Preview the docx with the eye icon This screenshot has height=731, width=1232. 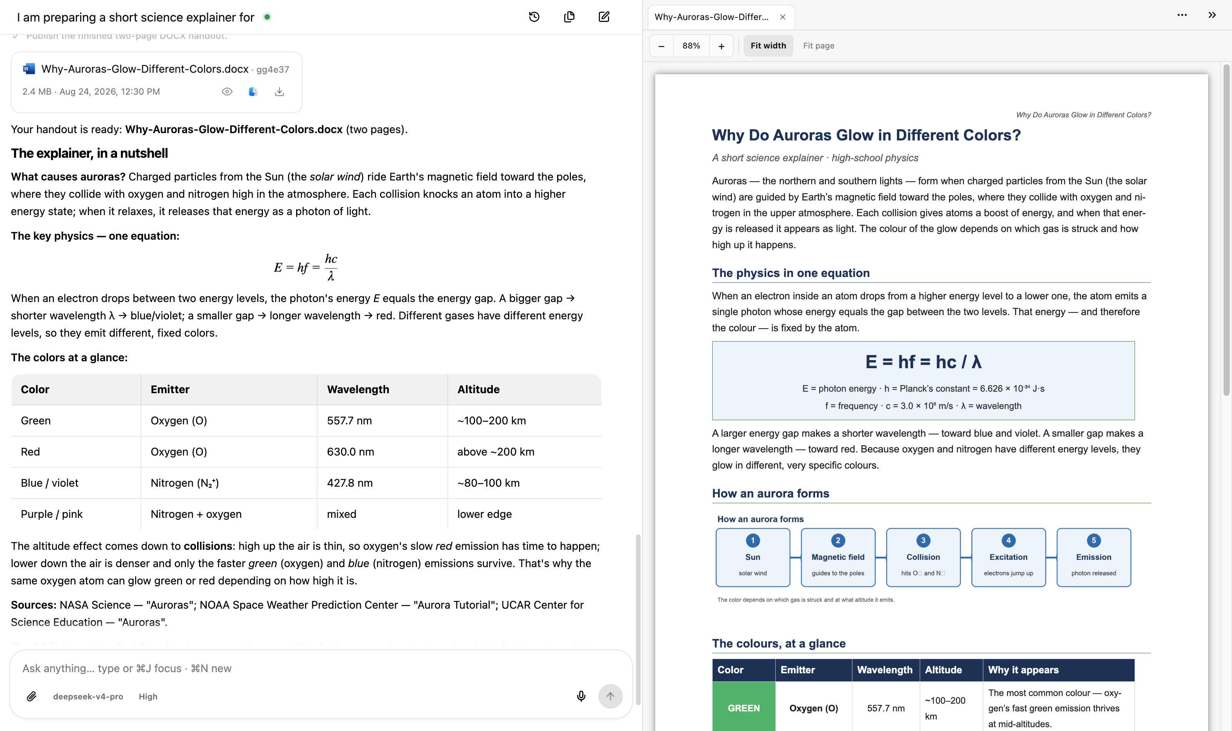(227, 92)
